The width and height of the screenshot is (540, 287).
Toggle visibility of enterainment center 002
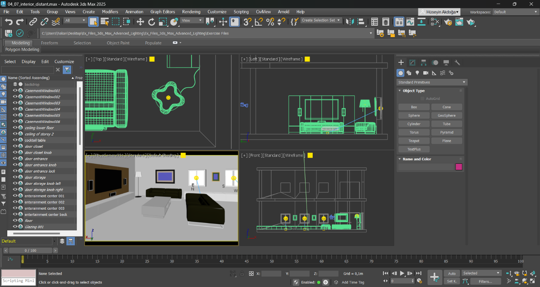pyautogui.click(x=15, y=202)
